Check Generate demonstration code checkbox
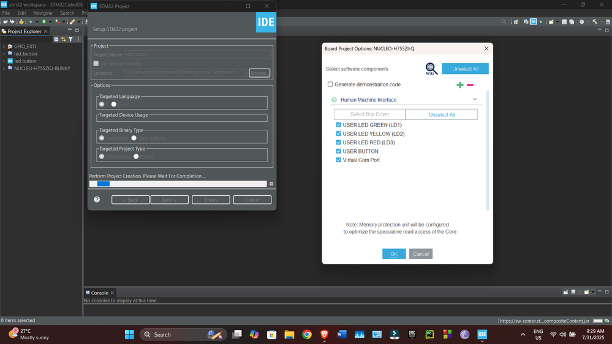 coord(330,84)
